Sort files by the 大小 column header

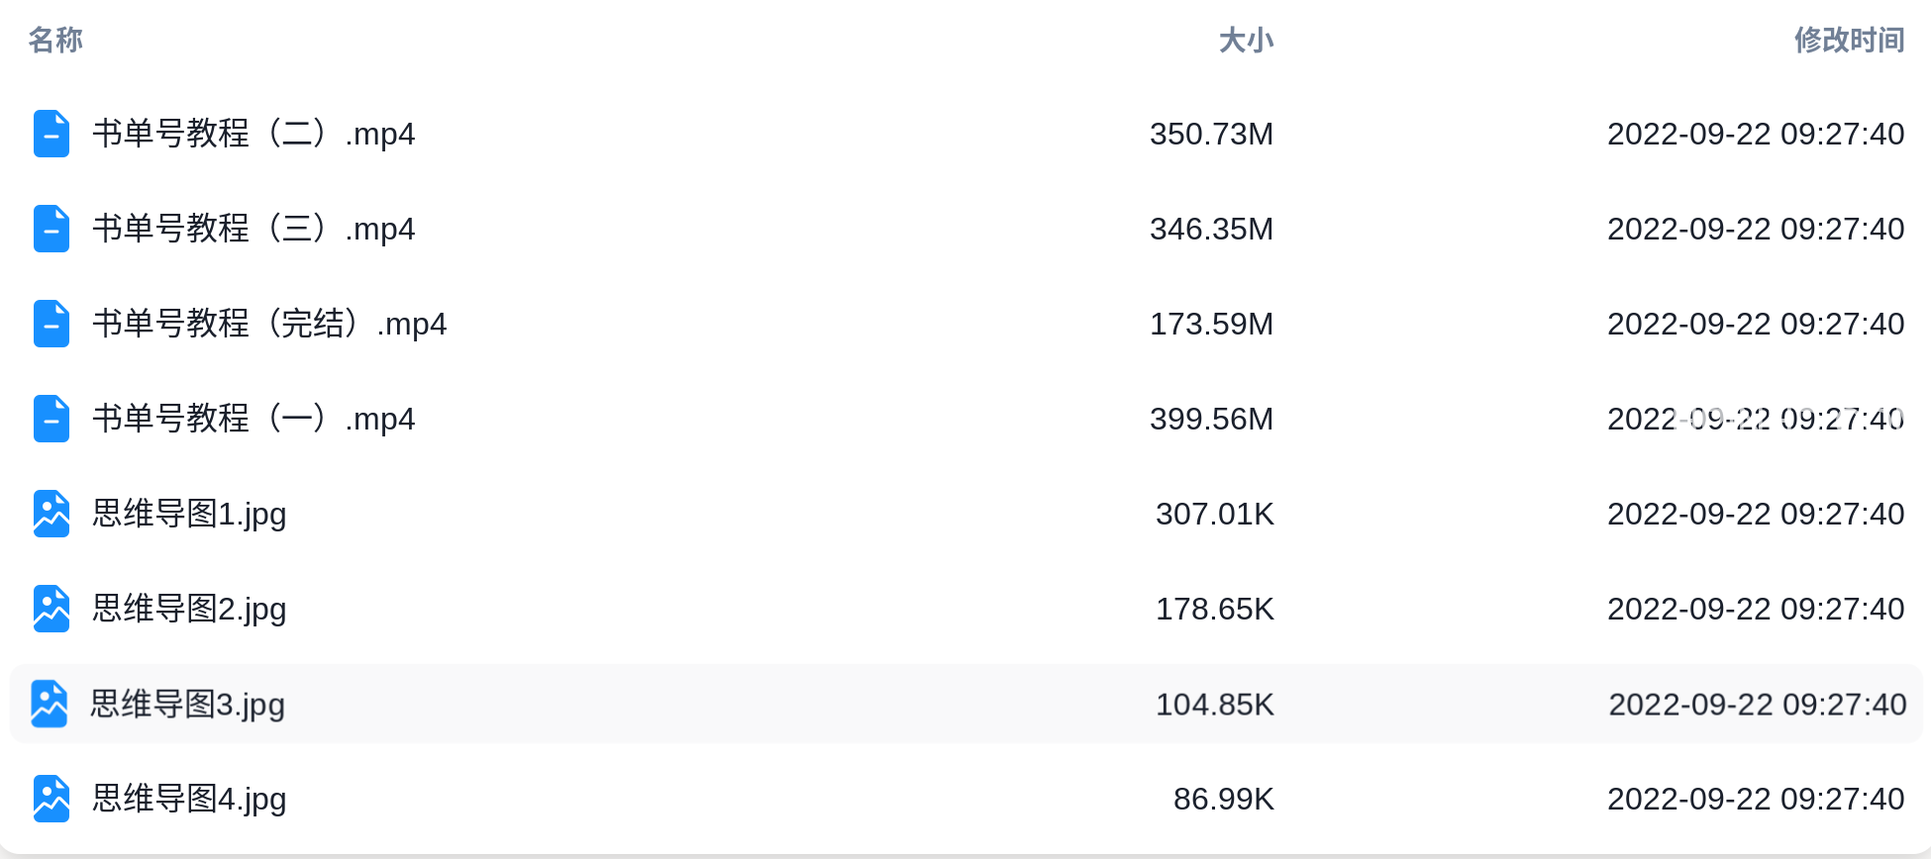pyautogui.click(x=1246, y=40)
